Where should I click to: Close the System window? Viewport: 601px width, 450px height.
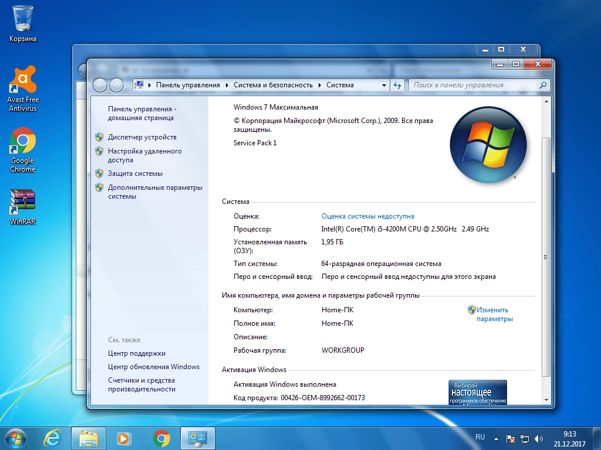click(538, 64)
